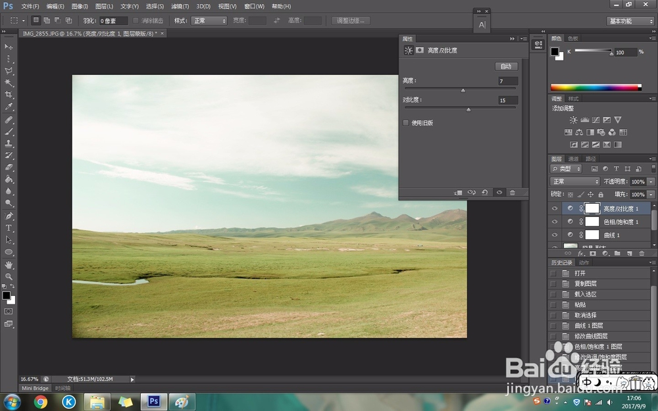Open the 不透明度 opacity dropdown arrow
Image resolution: width=658 pixels, height=411 pixels.
tap(651, 181)
